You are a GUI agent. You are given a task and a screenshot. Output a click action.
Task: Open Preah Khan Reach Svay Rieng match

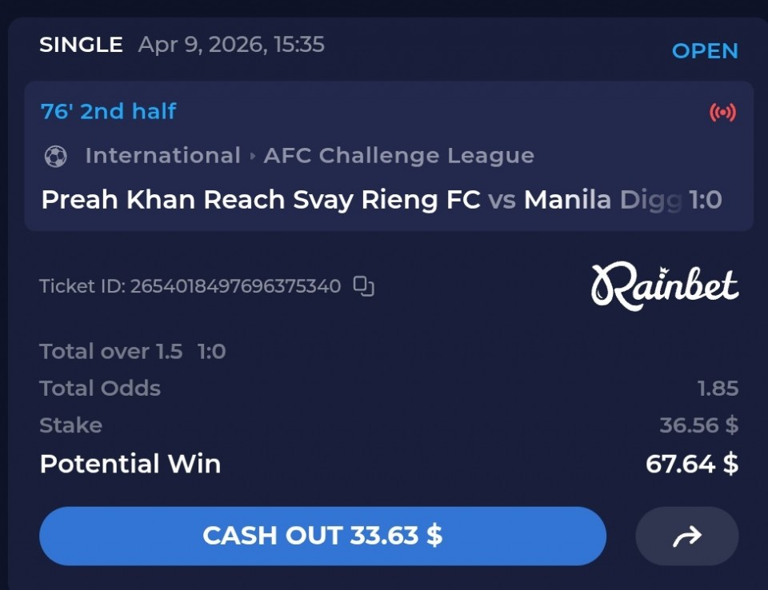click(x=382, y=200)
